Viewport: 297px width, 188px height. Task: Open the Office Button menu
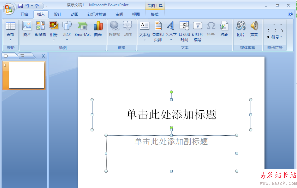point(9,9)
